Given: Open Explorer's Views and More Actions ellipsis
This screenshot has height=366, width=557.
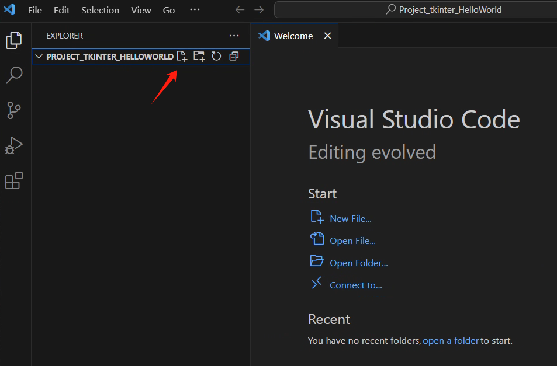Looking at the screenshot, I should point(234,36).
